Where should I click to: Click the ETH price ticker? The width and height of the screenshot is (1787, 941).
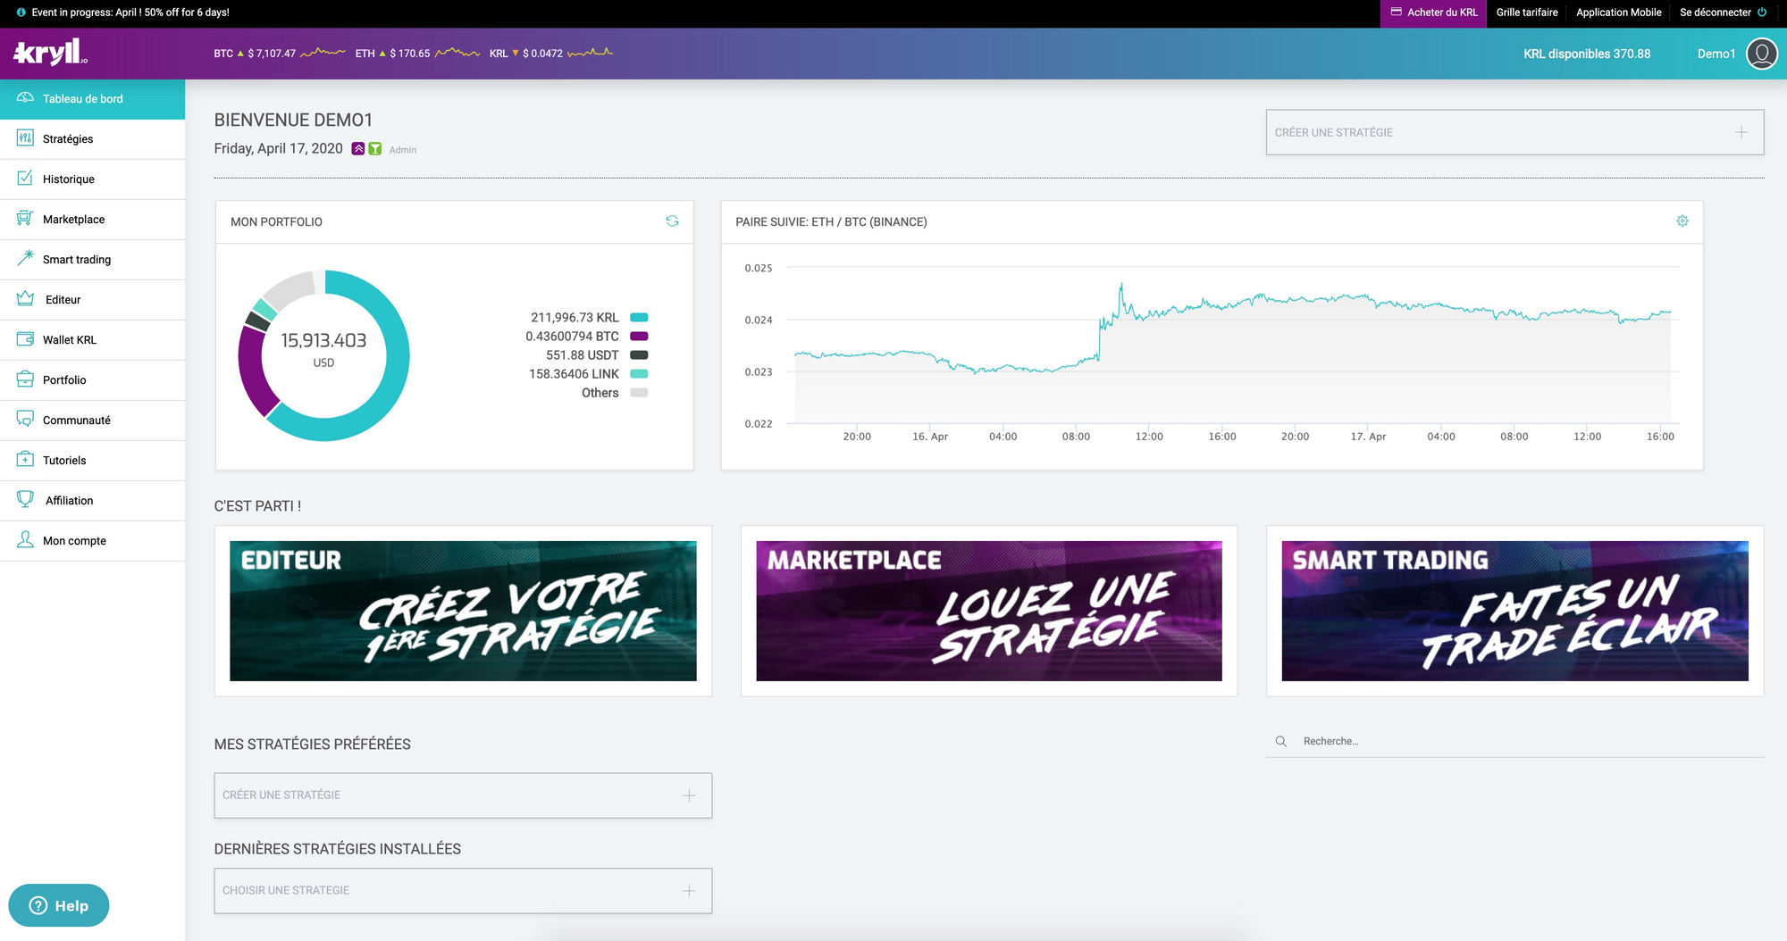point(417,54)
